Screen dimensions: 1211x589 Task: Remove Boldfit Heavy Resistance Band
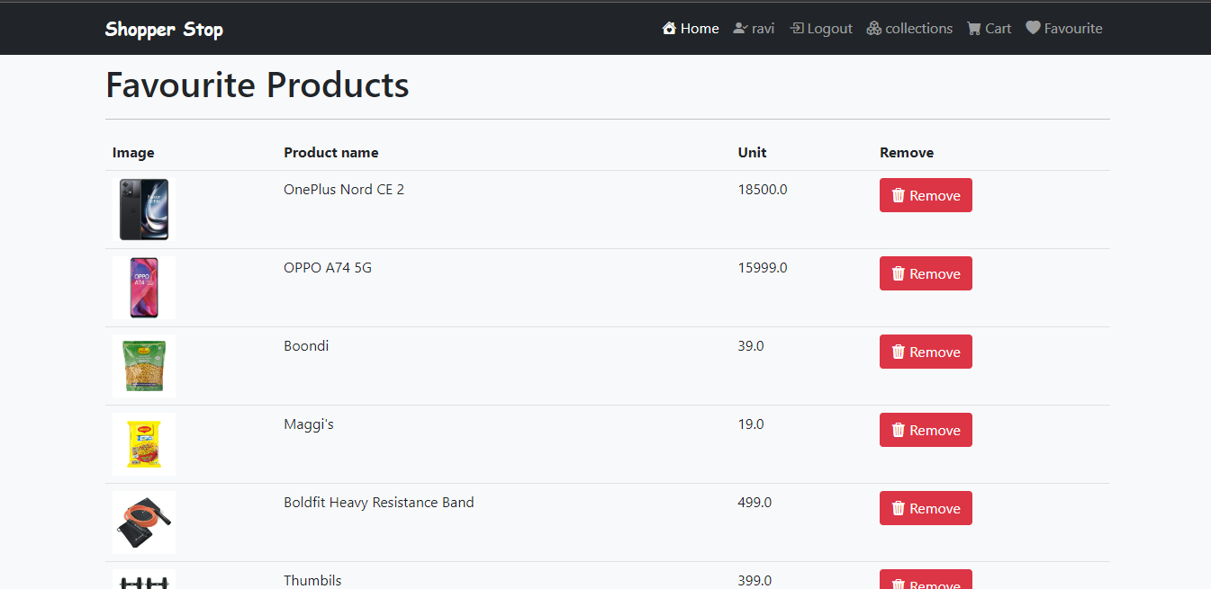926,508
